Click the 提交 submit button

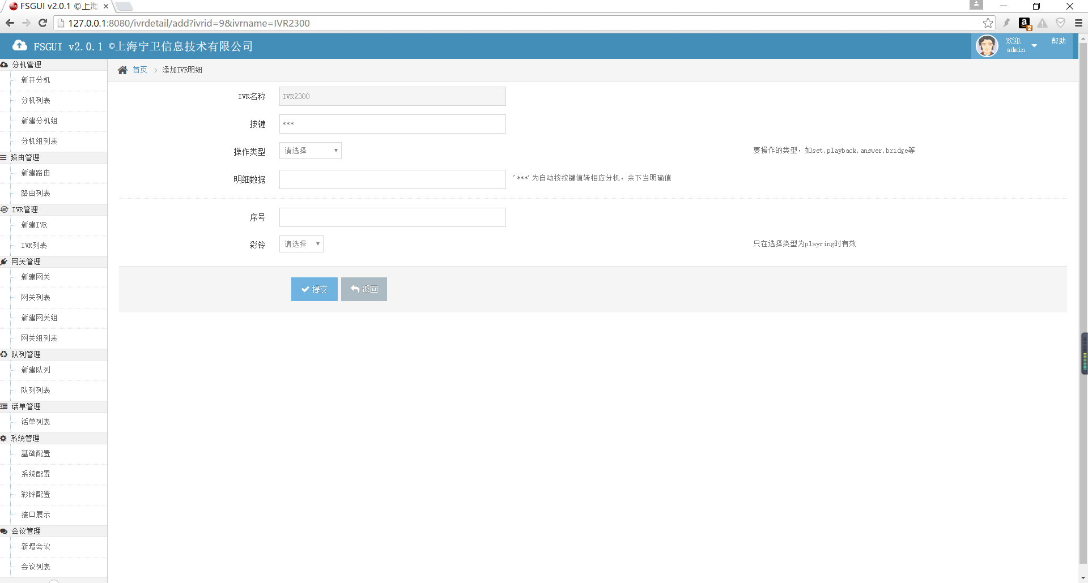pyautogui.click(x=314, y=289)
